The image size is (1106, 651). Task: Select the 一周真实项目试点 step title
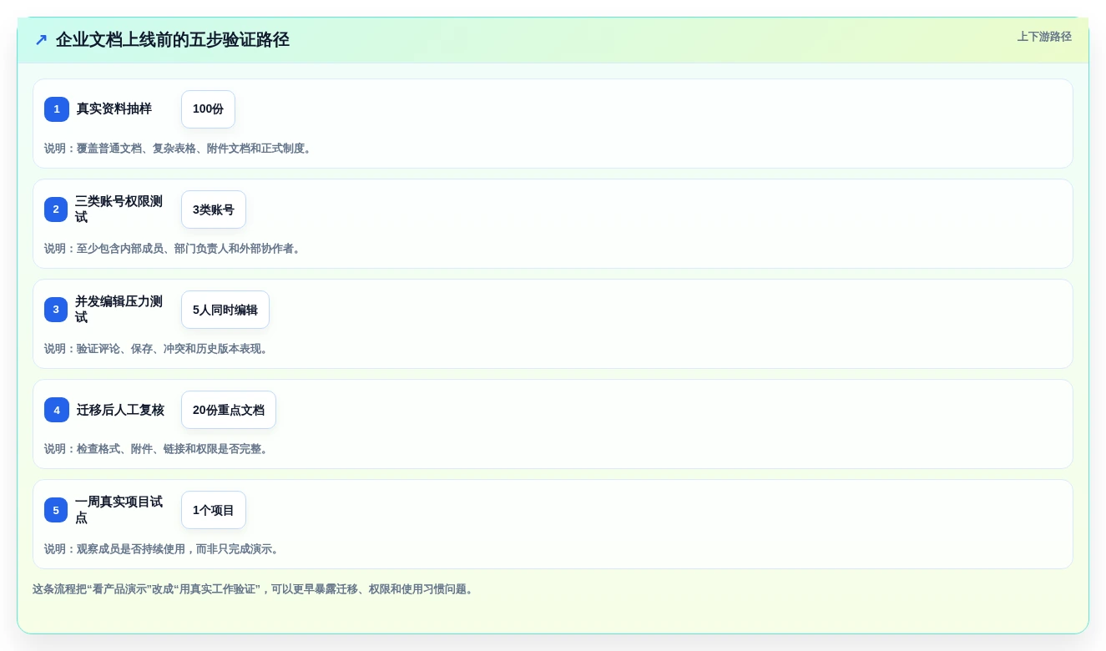(119, 510)
